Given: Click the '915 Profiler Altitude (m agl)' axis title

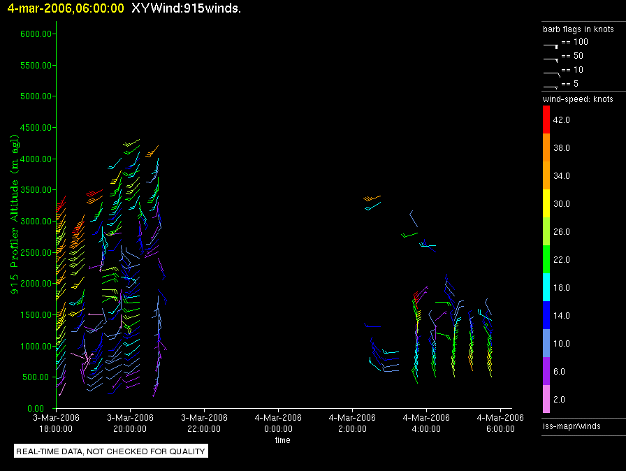Looking at the screenshot, I should pos(15,219).
